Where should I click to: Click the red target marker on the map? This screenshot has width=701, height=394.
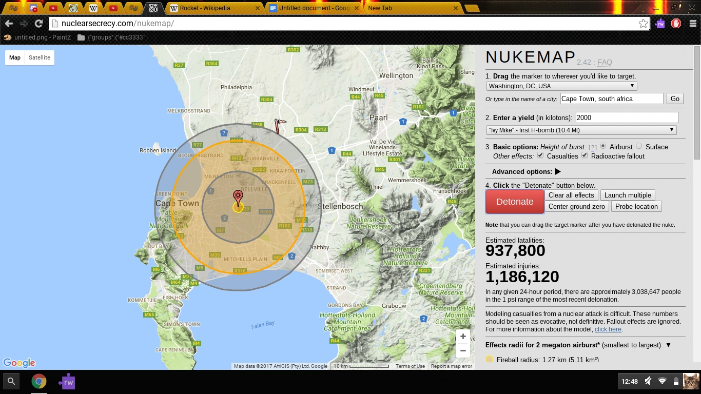238,198
